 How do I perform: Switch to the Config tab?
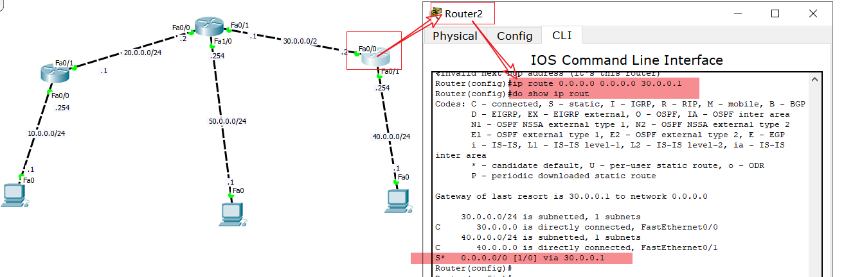pos(515,36)
